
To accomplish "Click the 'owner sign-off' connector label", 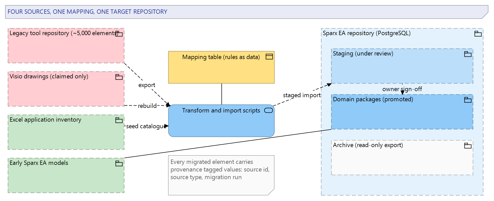I will 402,89.
